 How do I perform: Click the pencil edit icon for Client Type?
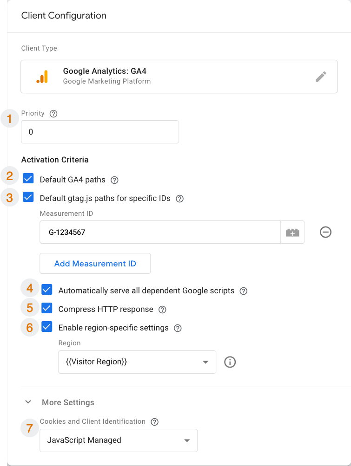(321, 77)
